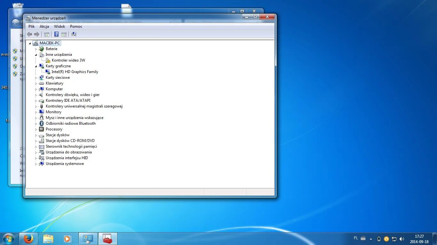Select Intel(R) HD Graphics Family device
The height and width of the screenshot is (245, 437).
pos(75,72)
